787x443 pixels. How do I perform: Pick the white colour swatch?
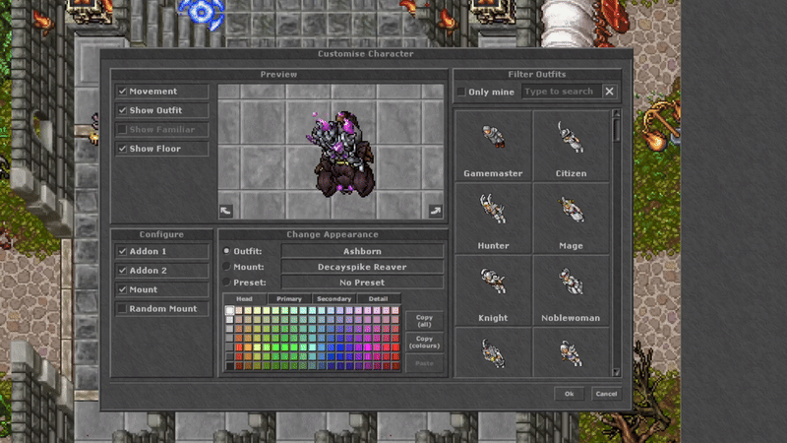click(229, 310)
